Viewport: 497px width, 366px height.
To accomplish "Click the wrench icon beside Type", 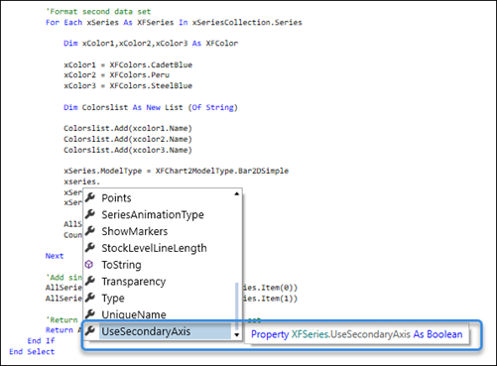I will click(x=90, y=298).
